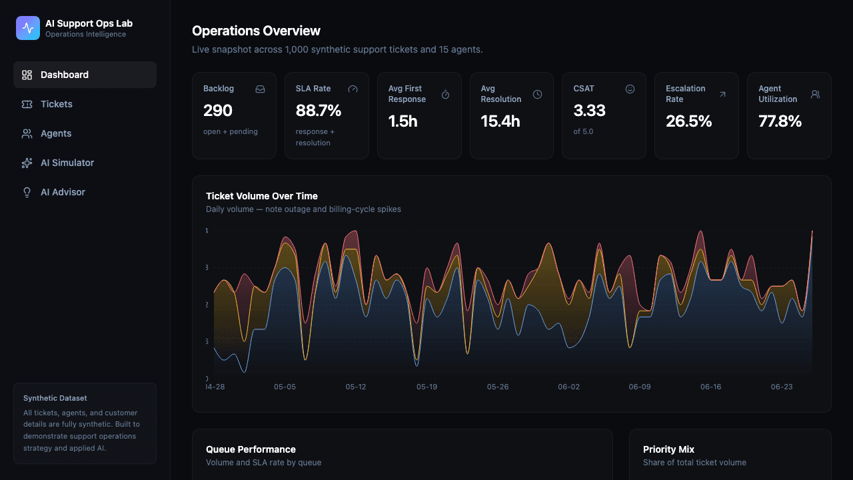The height and width of the screenshot is (480, 853).
Task: Click 'Volume and SLA rate by queue' subtitle
Action: pos(264,463)
